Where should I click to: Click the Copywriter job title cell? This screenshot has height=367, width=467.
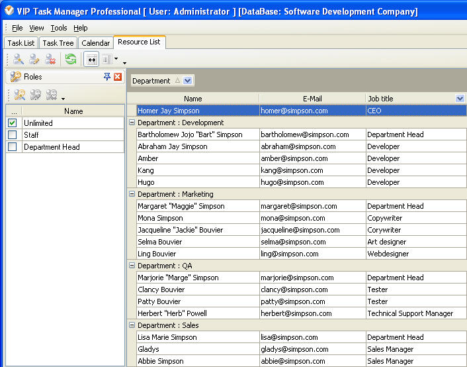pos(416,218)
